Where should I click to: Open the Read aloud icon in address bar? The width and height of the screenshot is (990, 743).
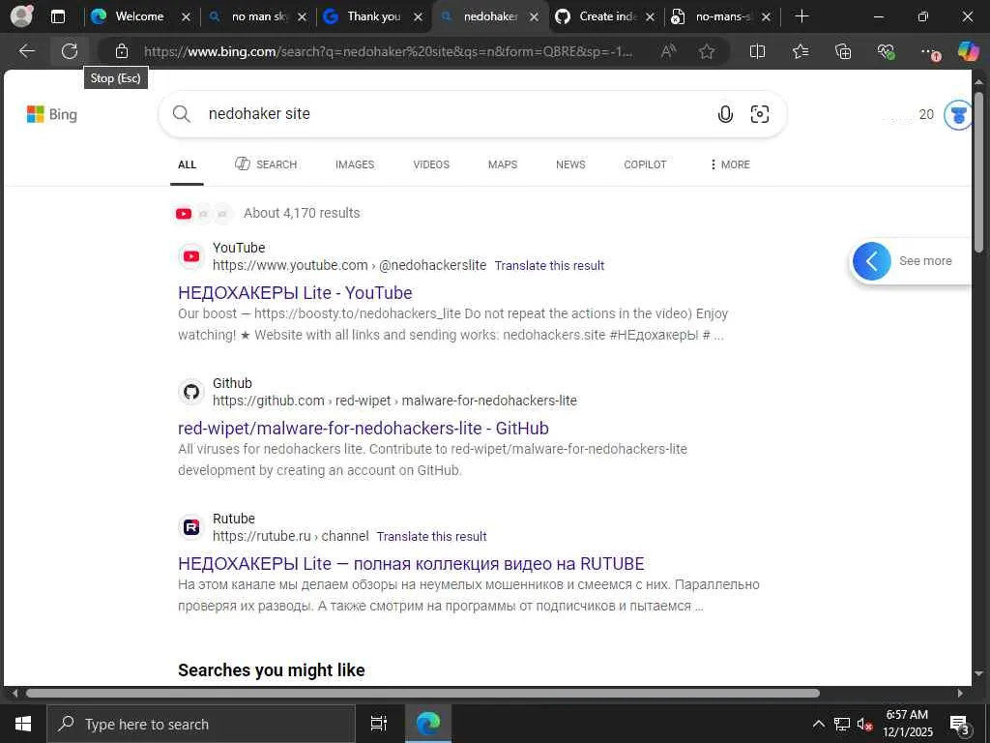point(668,51)
